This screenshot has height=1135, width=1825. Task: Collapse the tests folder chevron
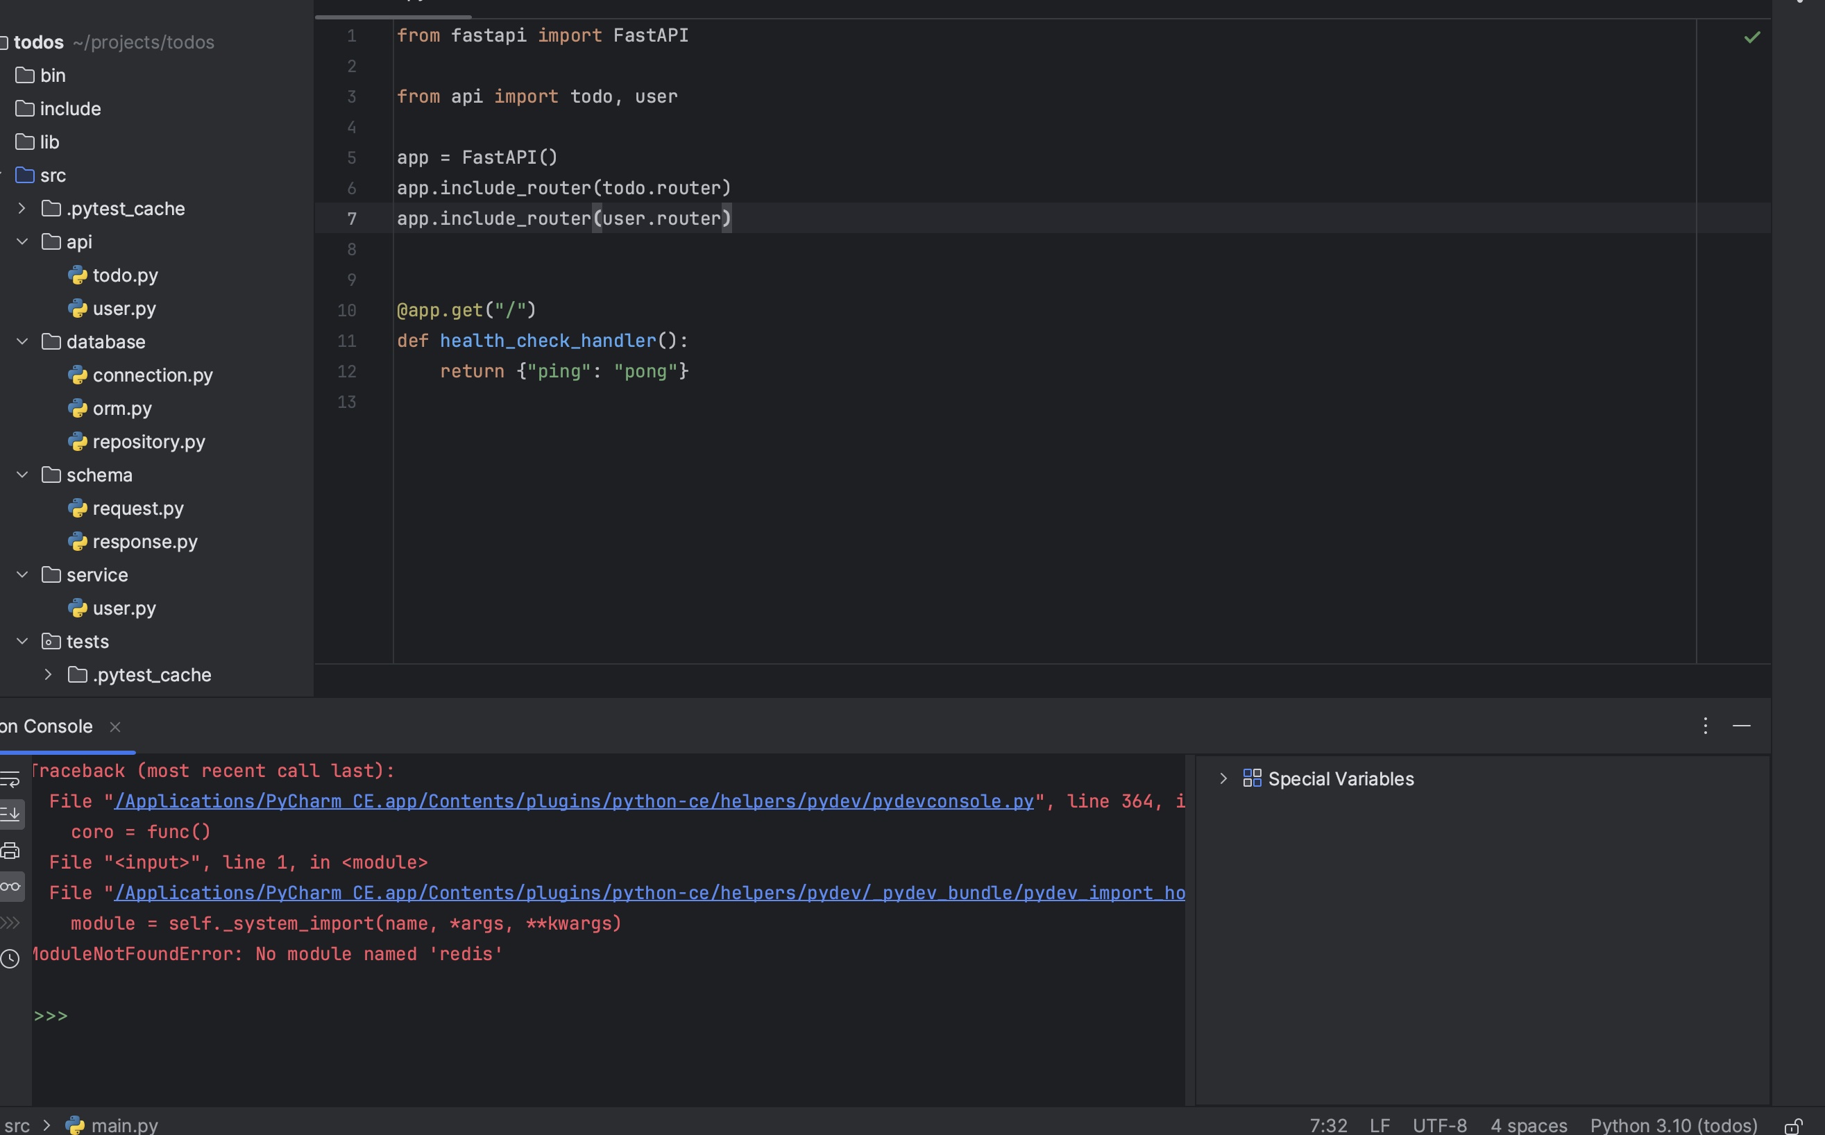pos(22,642)
